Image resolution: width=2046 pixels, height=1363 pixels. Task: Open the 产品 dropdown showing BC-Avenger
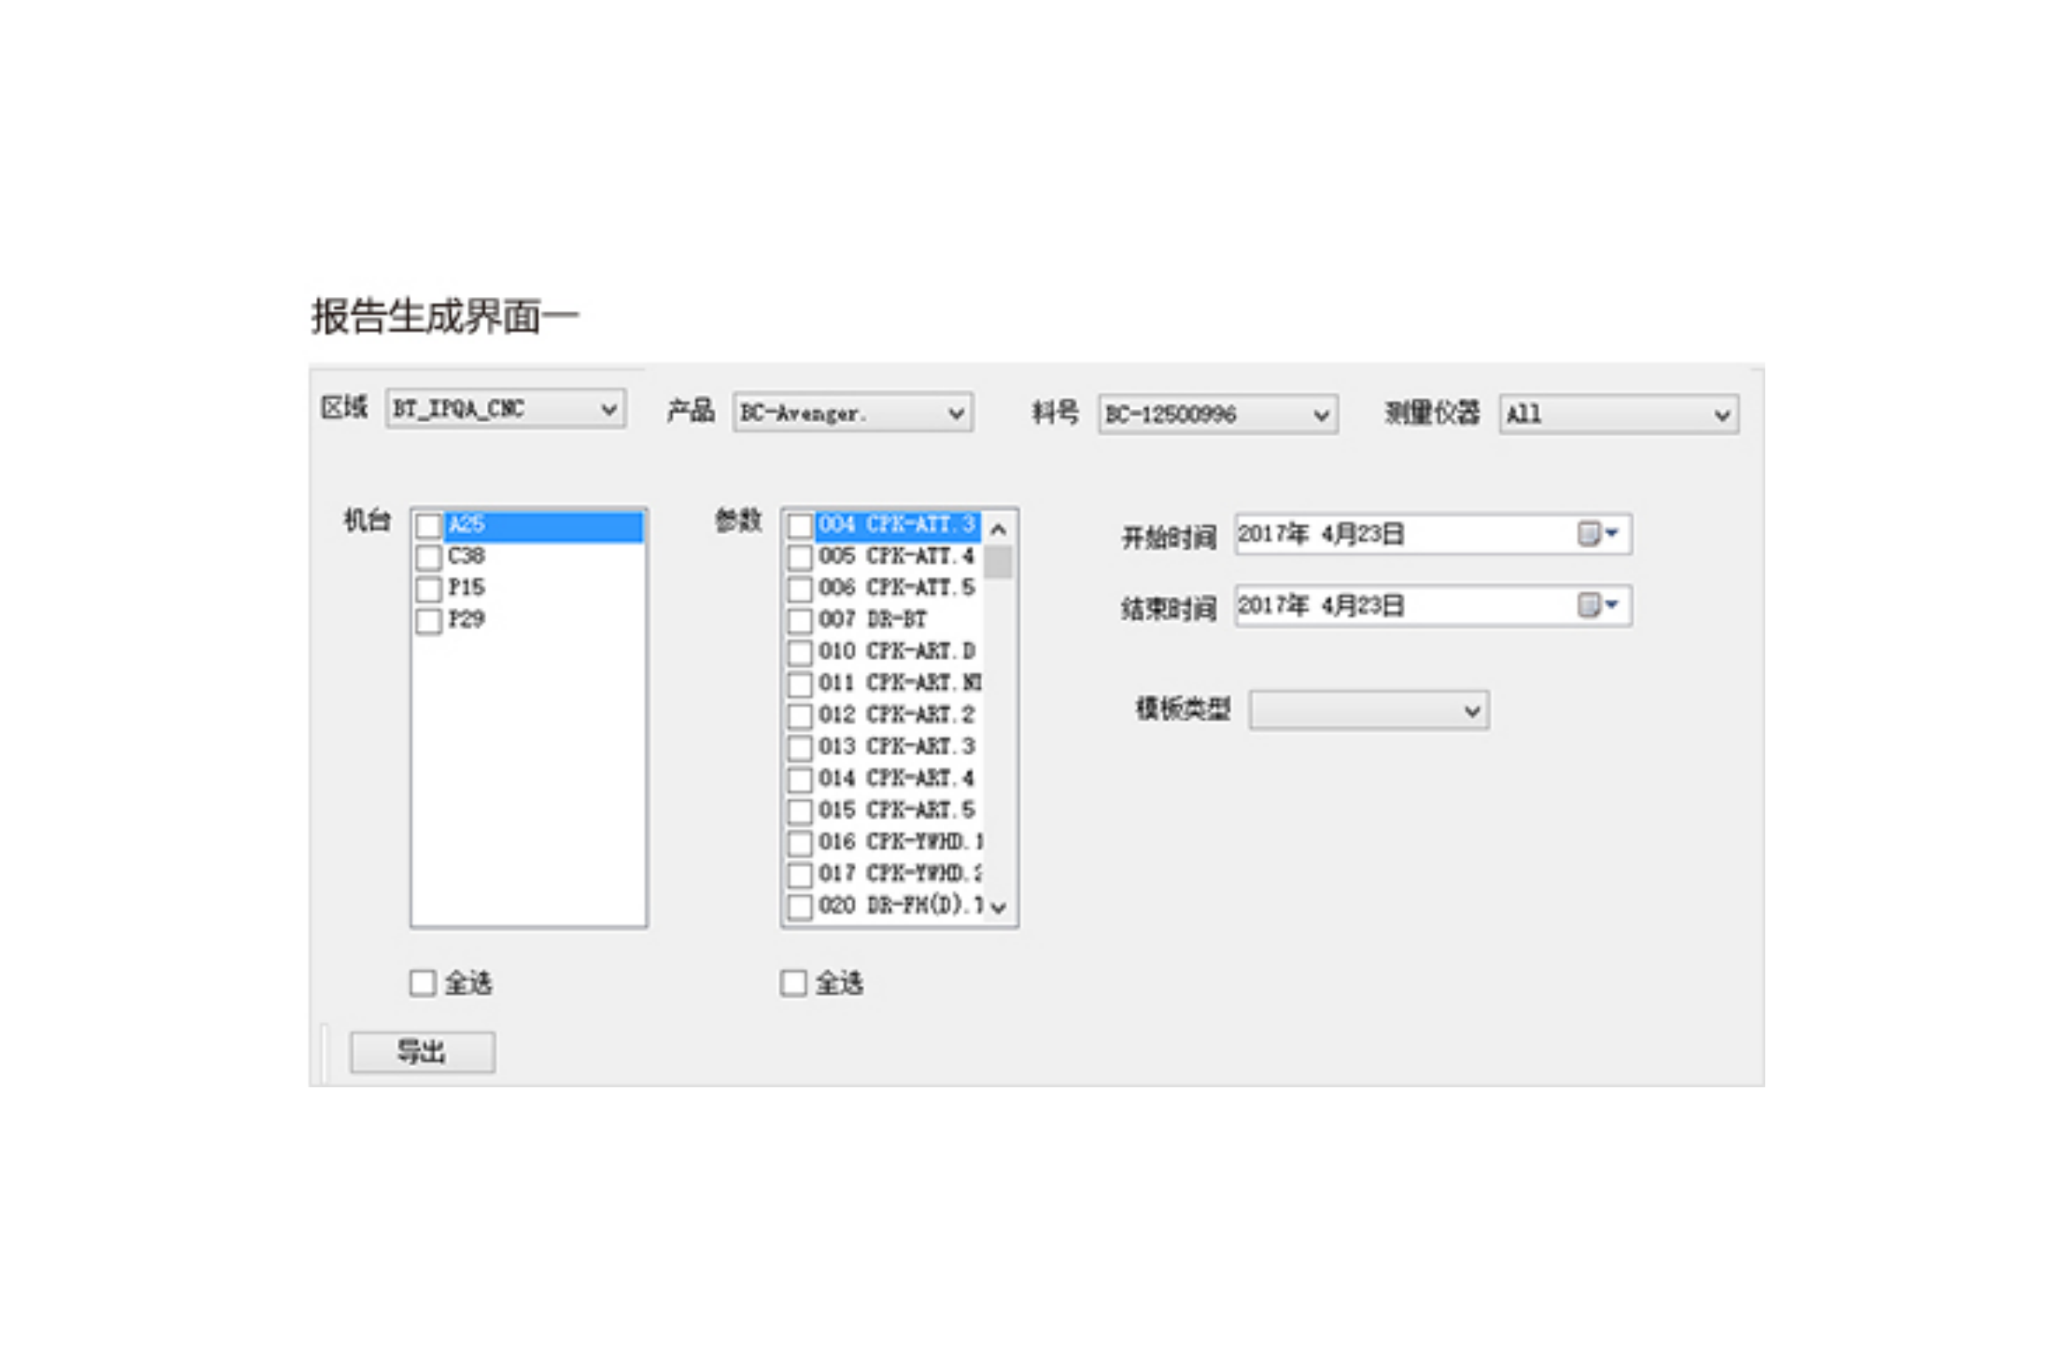(955, 414)
